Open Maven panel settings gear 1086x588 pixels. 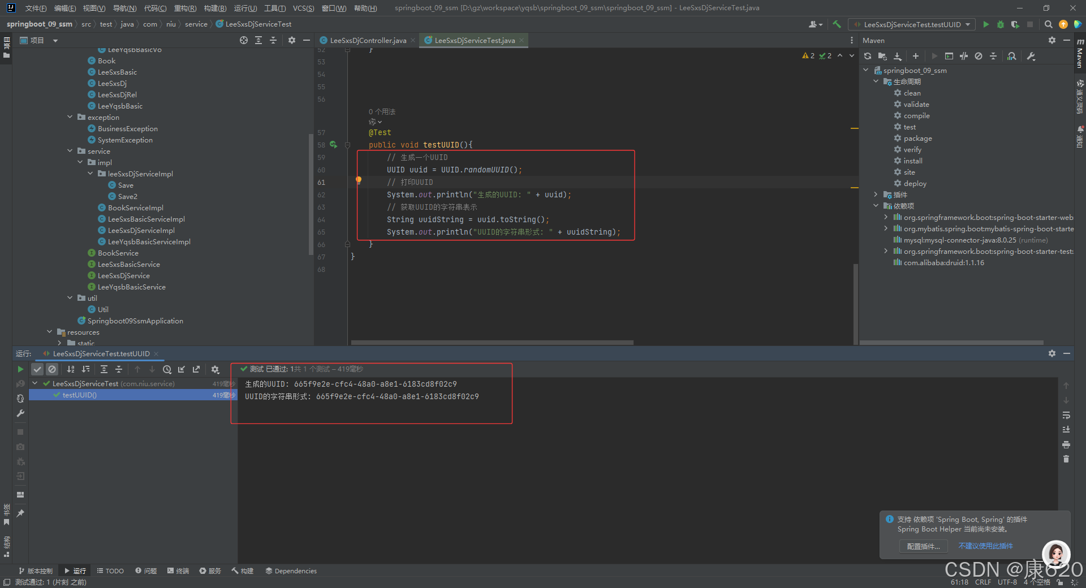pyautogui.click(x=1051, y=40)
